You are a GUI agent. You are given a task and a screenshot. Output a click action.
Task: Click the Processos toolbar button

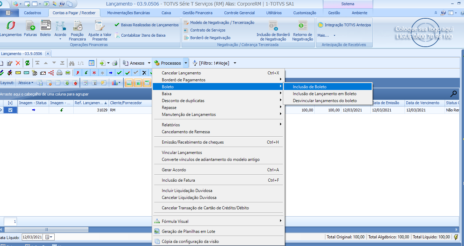[168, 63]
